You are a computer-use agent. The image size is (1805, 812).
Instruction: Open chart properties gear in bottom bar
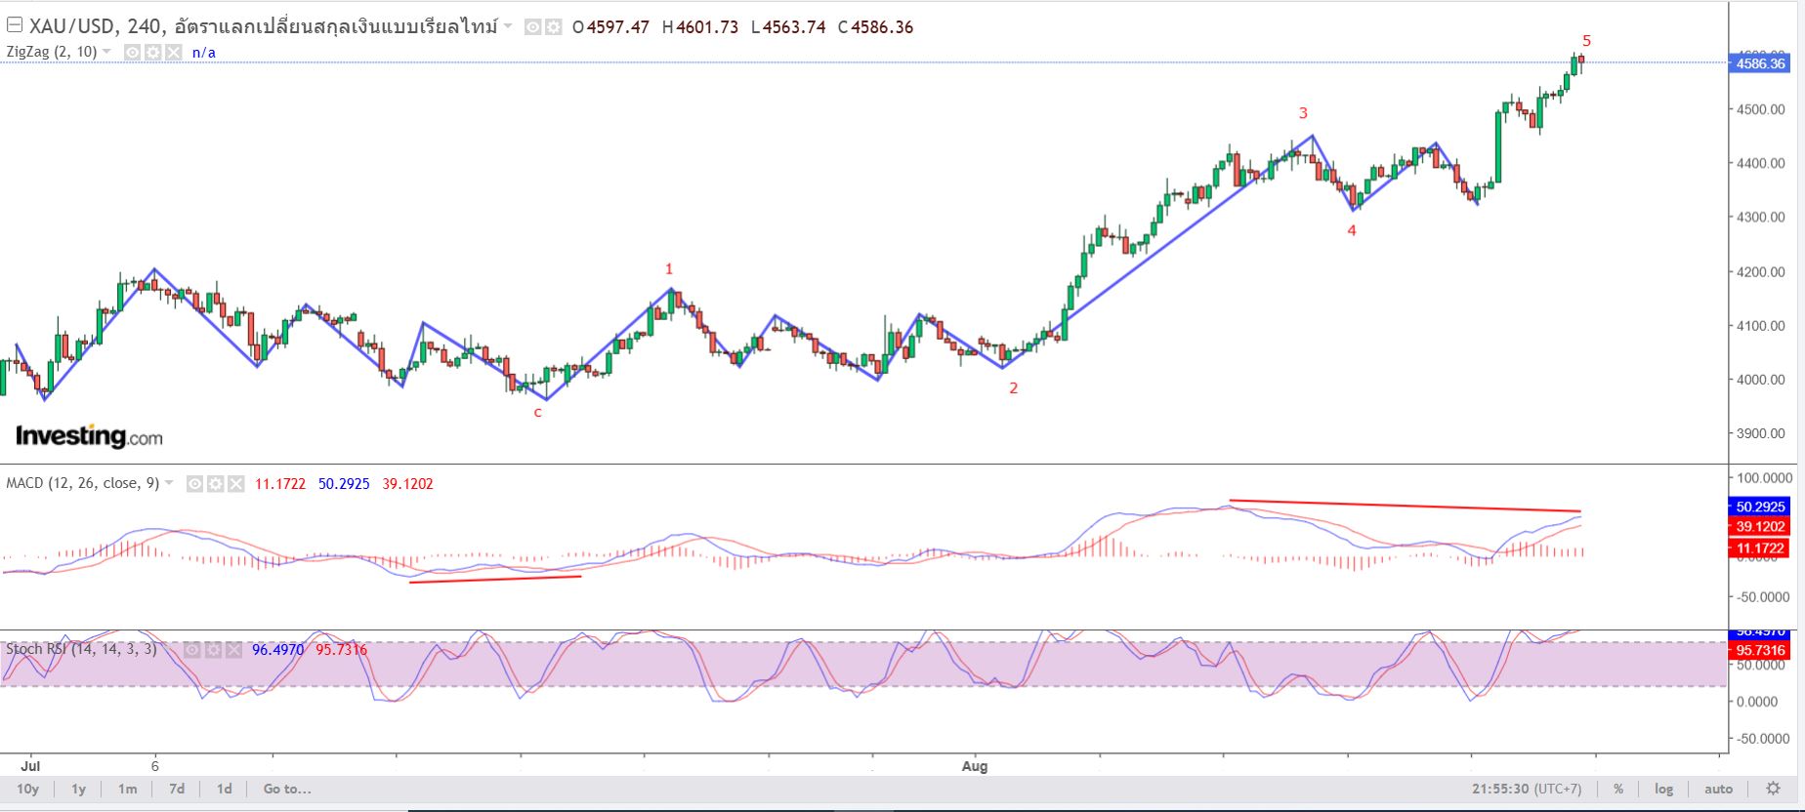[x=1773, y=789]
